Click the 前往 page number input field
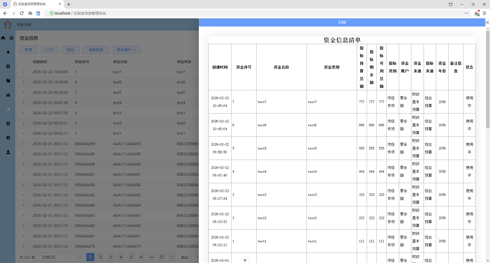This screenshot has height=263, width=490. pyautogui.click(x=195, y=257)
